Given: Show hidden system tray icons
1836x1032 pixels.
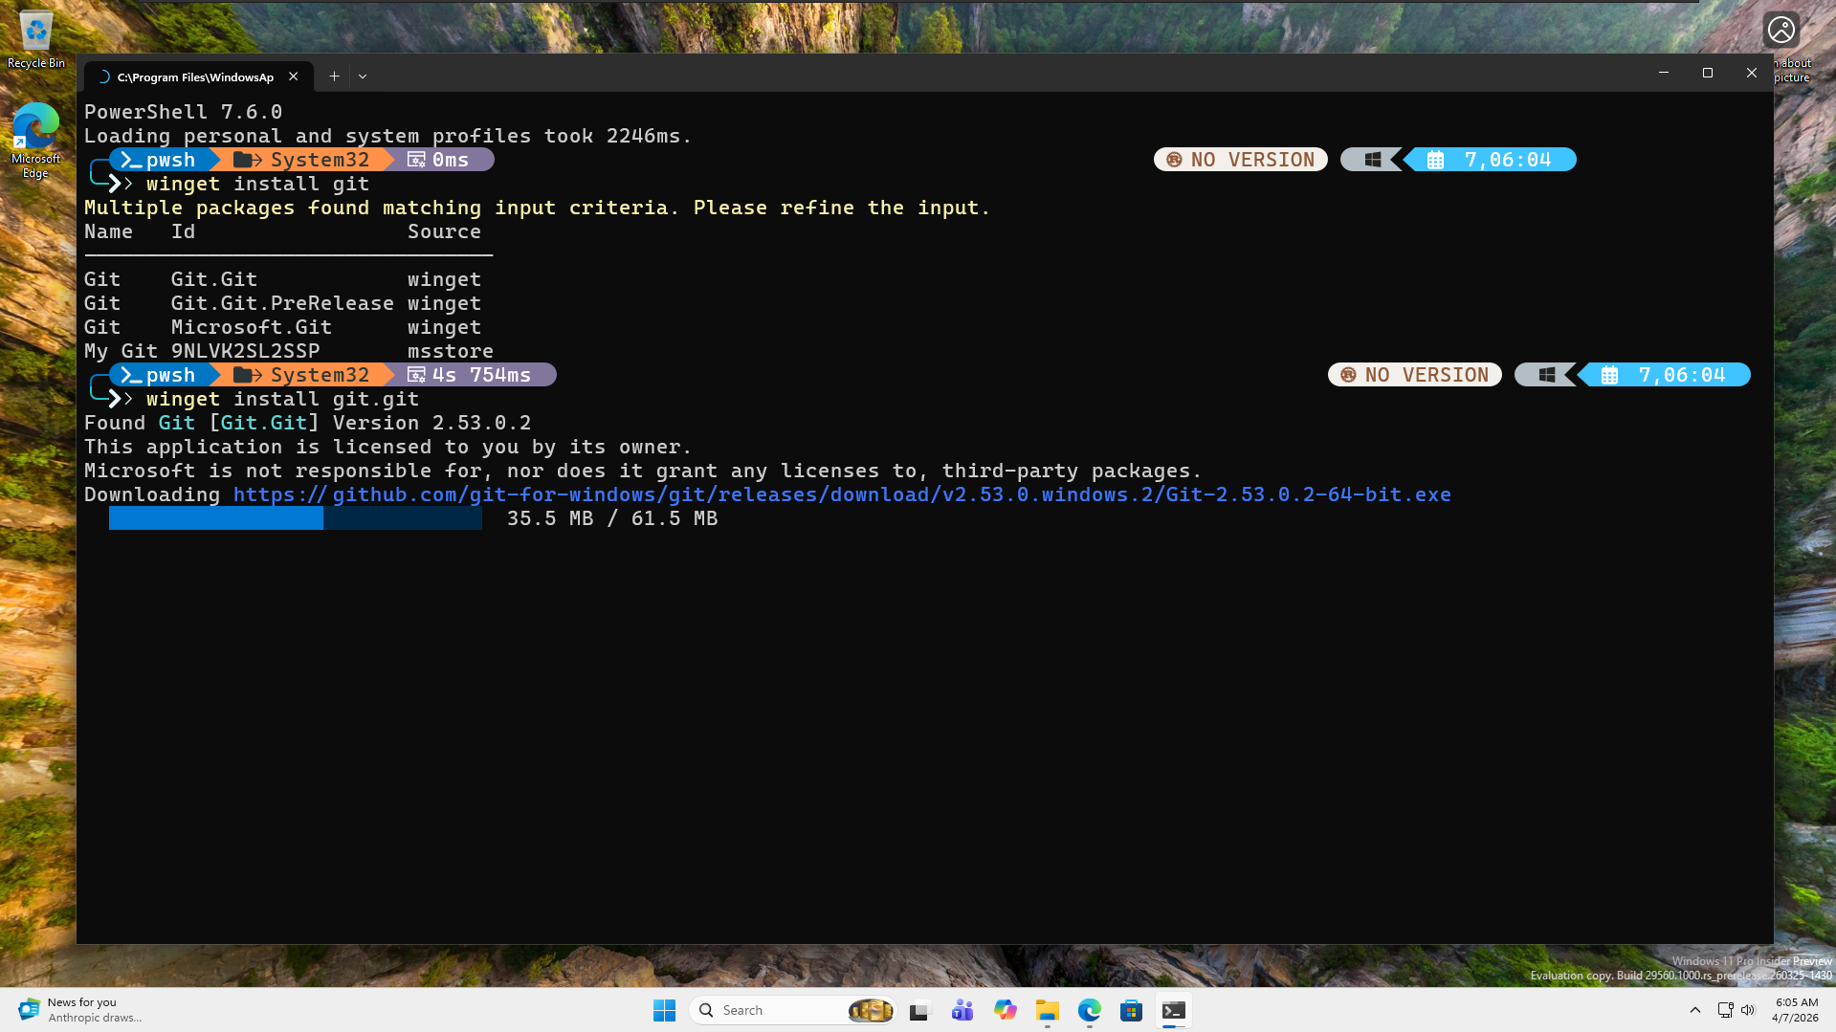Looking at the screenshot, I should click(1694, 1010).
